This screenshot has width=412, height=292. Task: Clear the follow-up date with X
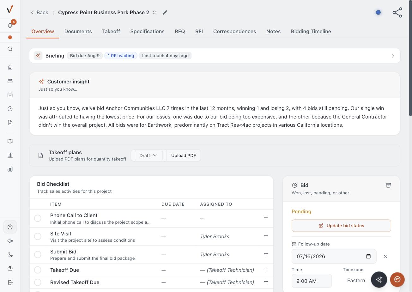385,256
